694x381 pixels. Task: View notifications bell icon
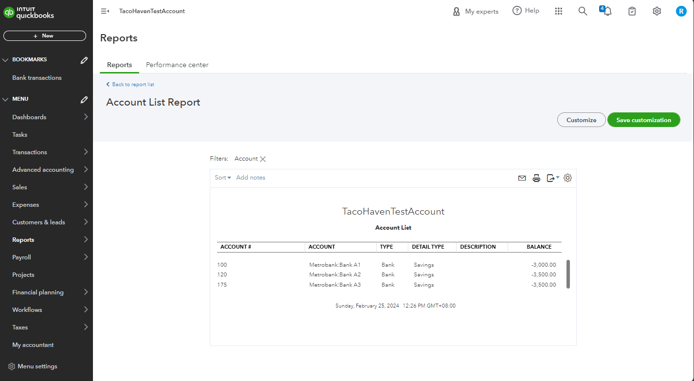607,11
